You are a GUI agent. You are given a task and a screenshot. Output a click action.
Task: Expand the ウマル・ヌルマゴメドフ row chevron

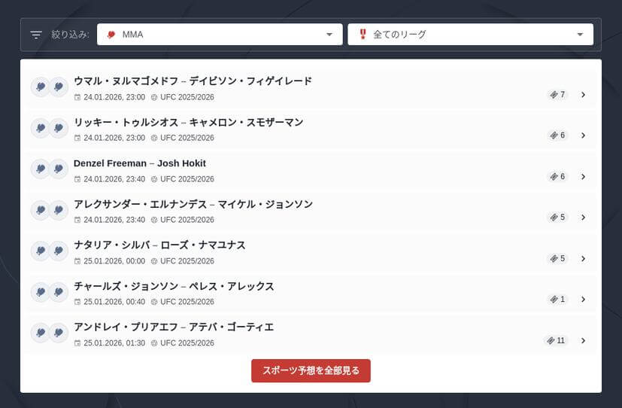tap(583, 94)
